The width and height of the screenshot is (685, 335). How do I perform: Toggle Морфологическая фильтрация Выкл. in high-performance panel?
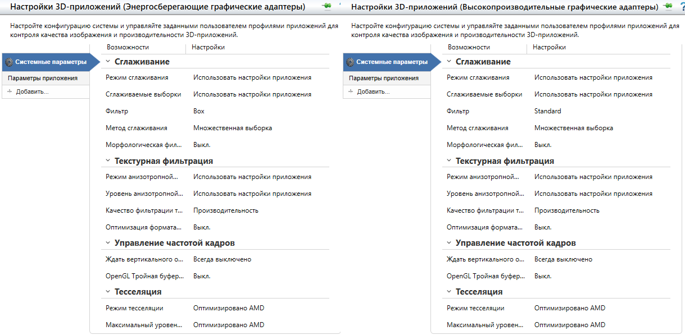coord(543,145)
